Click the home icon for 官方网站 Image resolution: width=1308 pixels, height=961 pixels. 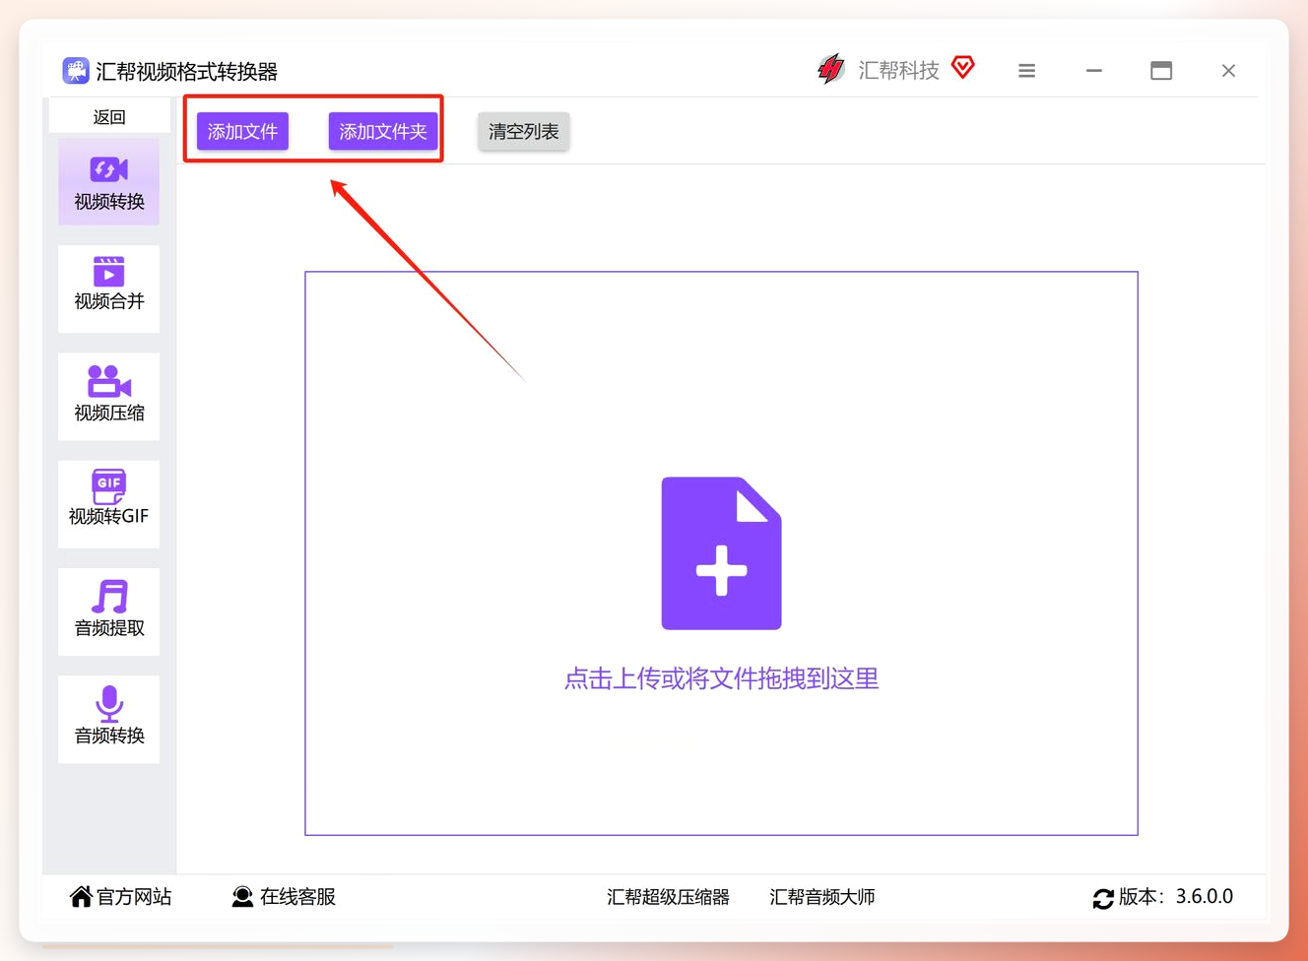(x=81, y=896)
